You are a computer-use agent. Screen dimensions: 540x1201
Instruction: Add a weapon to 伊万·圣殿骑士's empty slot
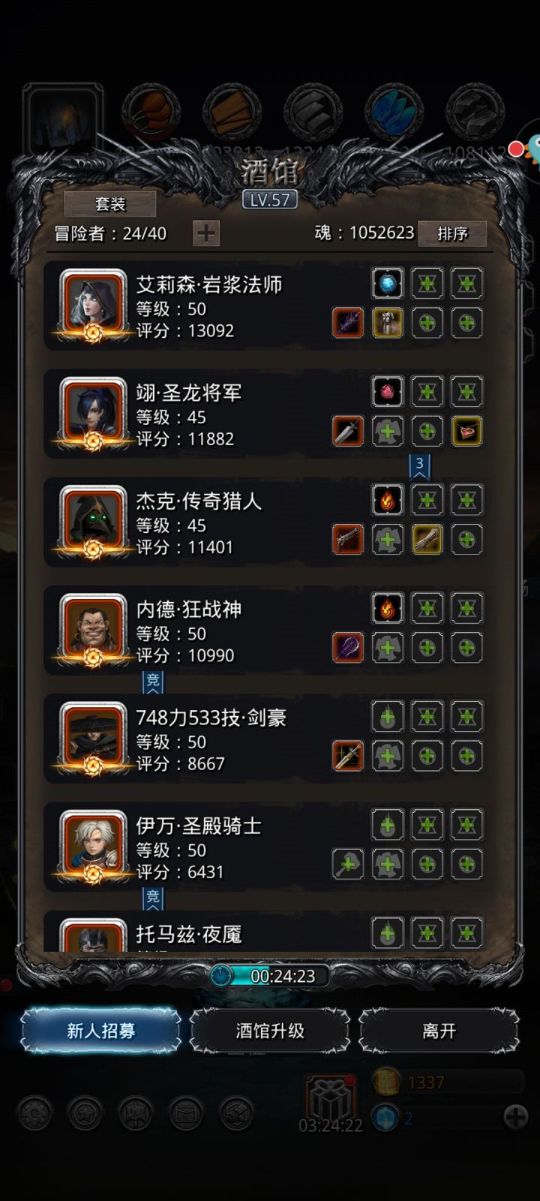tap(348, 864)
